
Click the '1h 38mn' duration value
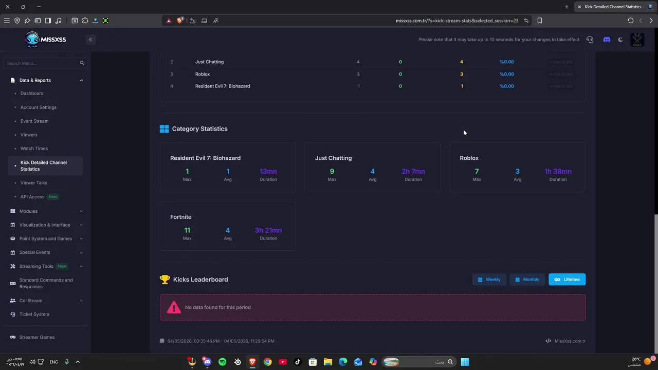pos(558,171)
